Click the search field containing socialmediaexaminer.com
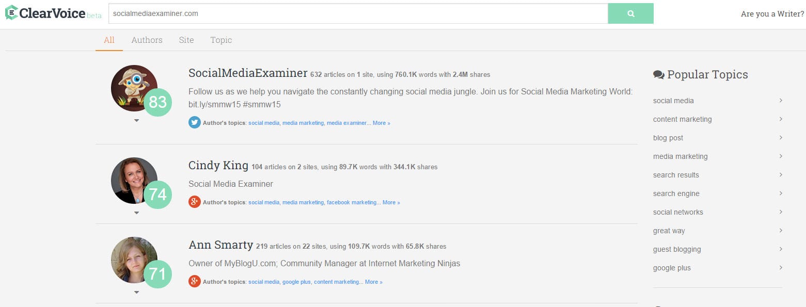The width and height of the screenshot is (806, 307). click(358, 13)
